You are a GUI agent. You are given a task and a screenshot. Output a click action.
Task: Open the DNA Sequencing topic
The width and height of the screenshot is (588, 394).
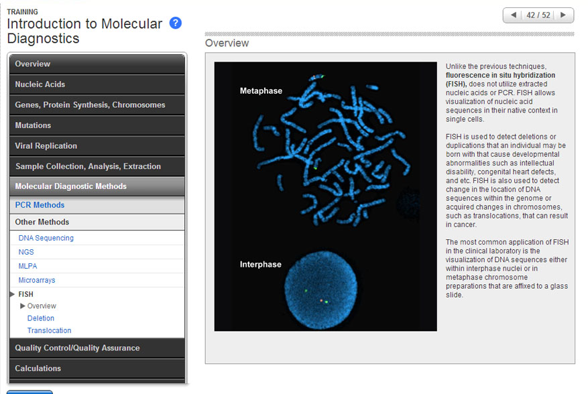46,238
